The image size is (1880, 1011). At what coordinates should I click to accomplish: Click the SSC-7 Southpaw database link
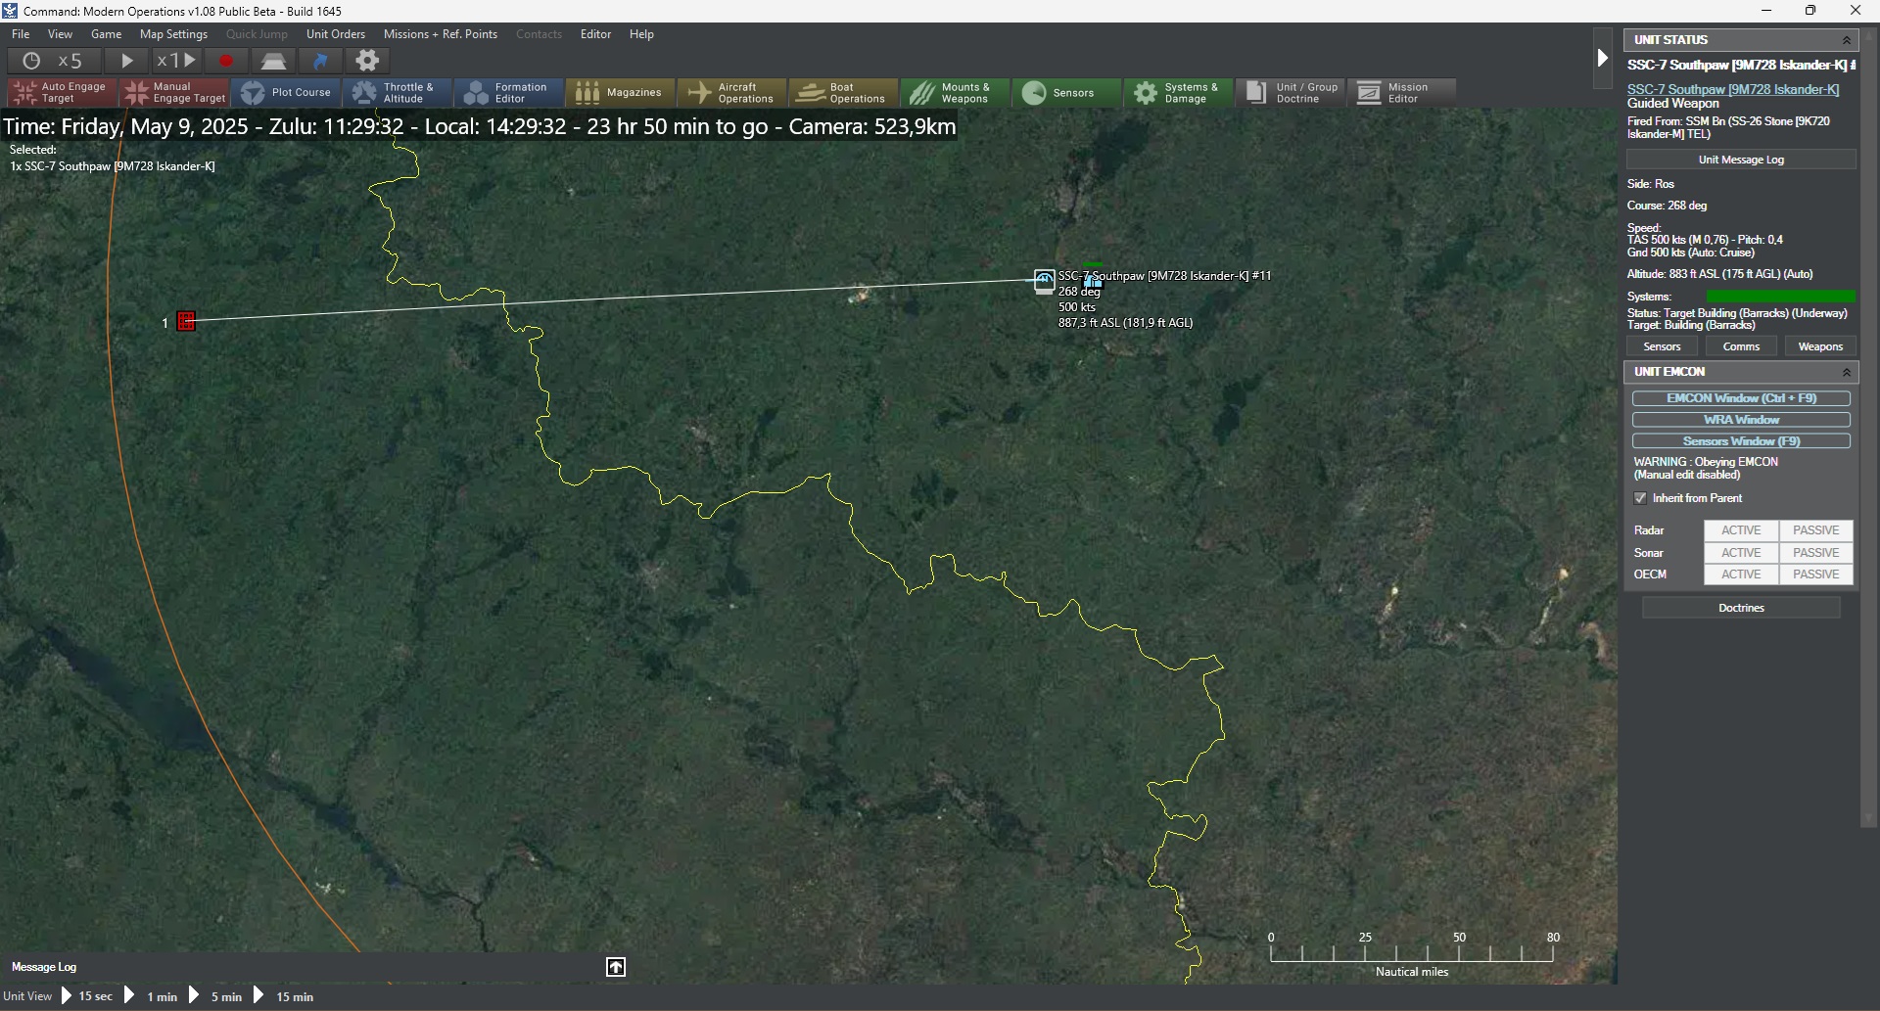pos(1733,89)
